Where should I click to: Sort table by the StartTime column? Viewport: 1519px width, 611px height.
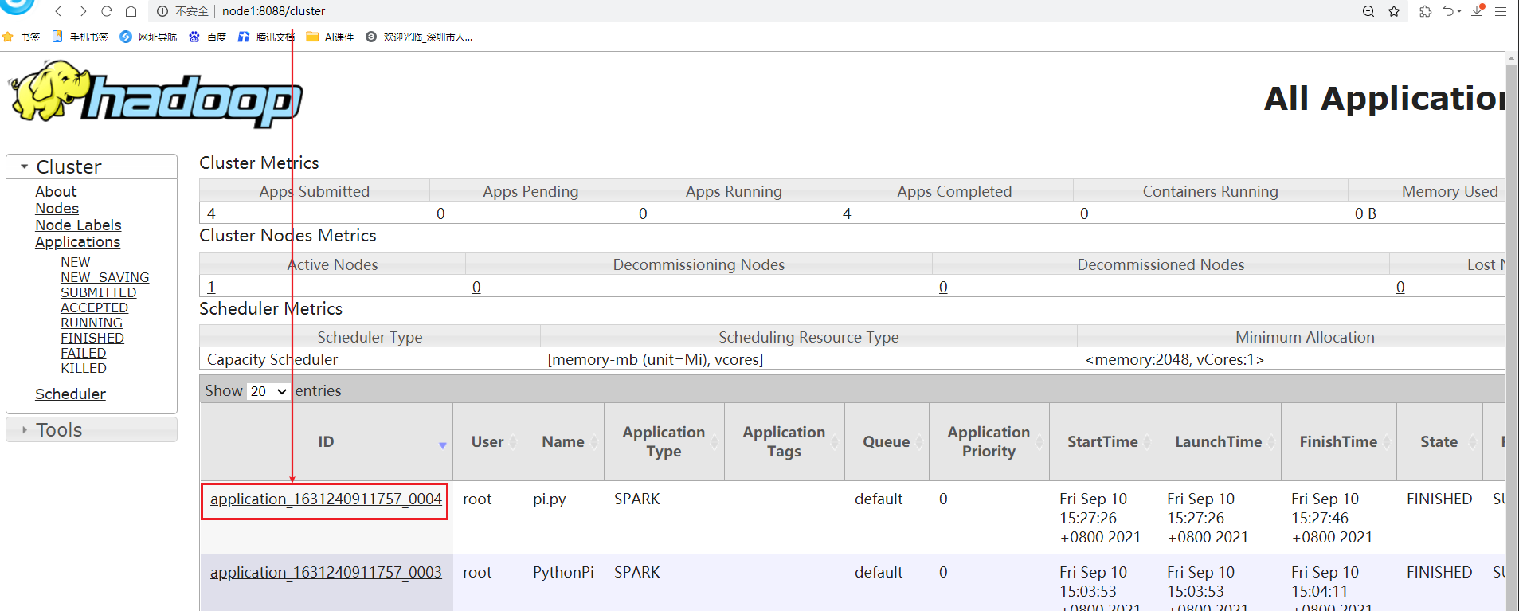point(1102,441)
